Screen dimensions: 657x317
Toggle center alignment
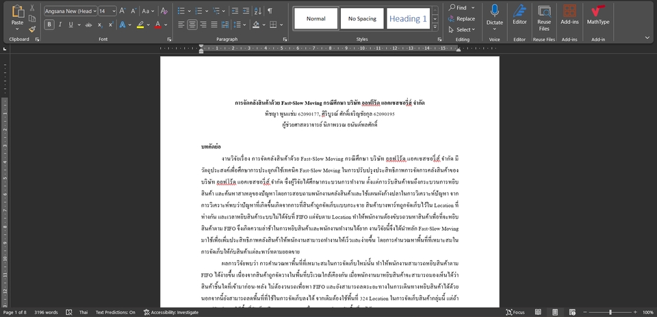tap(192, 25)
